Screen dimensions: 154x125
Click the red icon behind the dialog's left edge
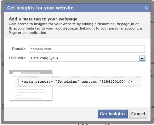tap(3, 63)
